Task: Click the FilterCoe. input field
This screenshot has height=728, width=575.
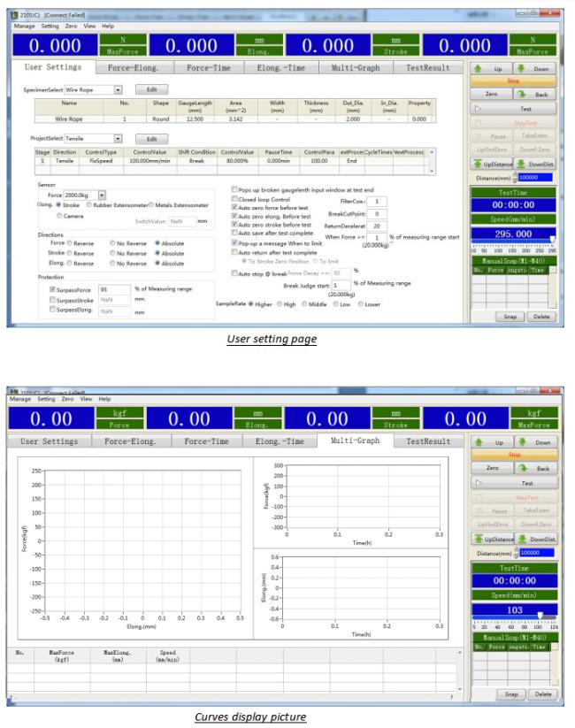Action: 377,202
